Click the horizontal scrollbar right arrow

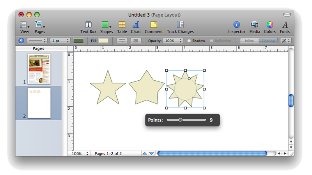(x=285, y=153)
